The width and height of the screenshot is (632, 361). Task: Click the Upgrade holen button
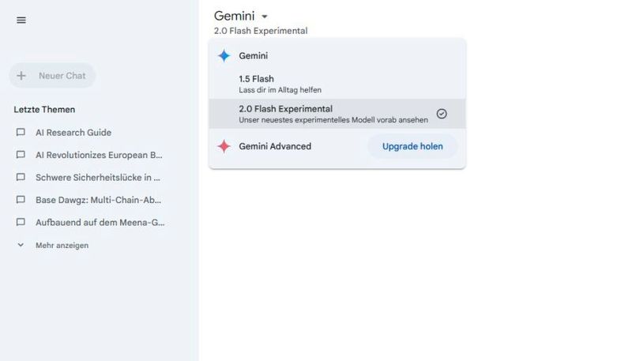click(x=412, y=146)
